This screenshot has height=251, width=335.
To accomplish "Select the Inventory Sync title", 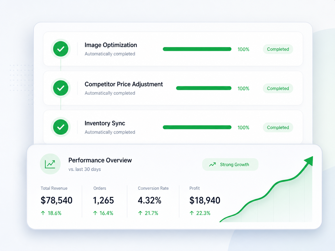I will pyautogui.click(x=105, y=123).
